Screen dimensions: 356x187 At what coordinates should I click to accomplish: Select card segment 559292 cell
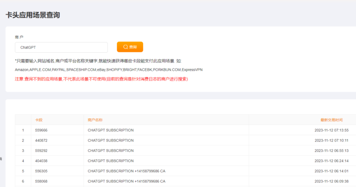pos(41,150)
